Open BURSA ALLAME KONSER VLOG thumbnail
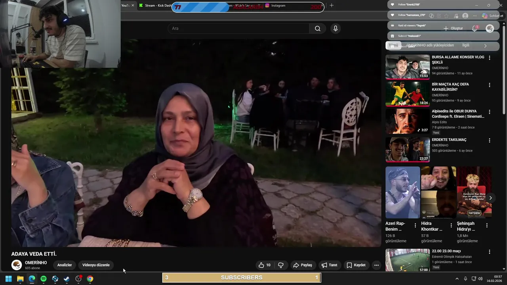The image size is (507, 285). [x=408, y=67]
